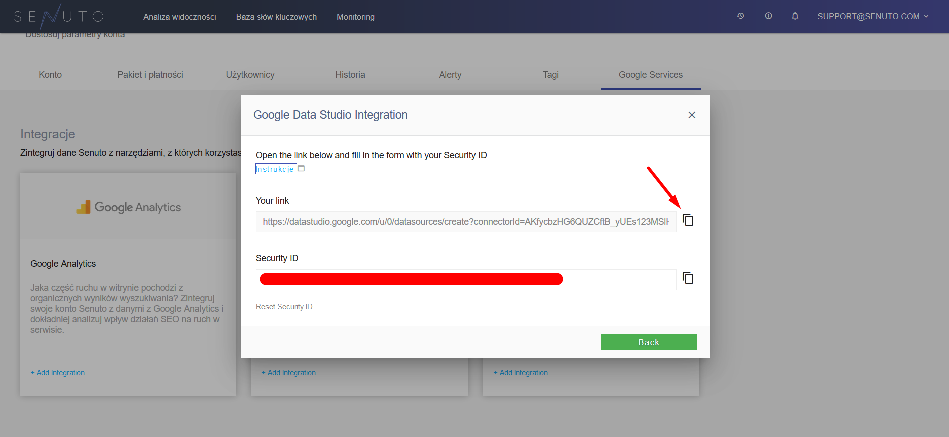Click the Google Analytics logo on card
The image size is (949, 437).
coord(128,207)
